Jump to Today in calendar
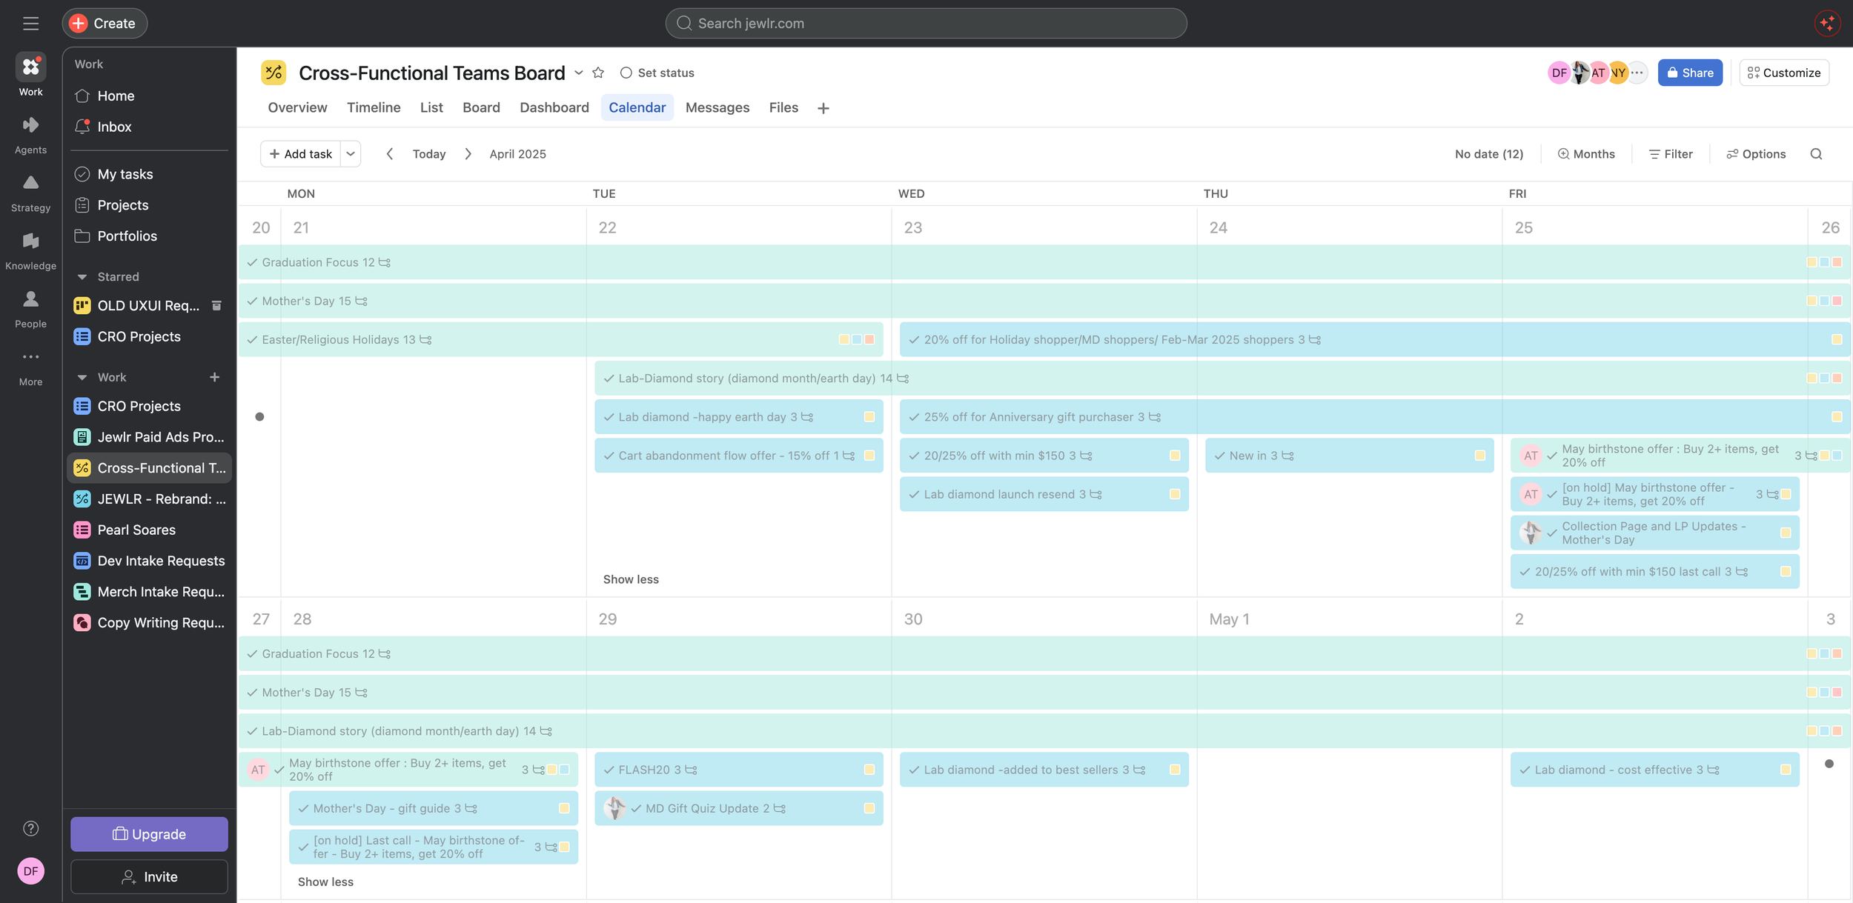The width and height of the screenshot is (1853, 903). click(x=429, y=154)
